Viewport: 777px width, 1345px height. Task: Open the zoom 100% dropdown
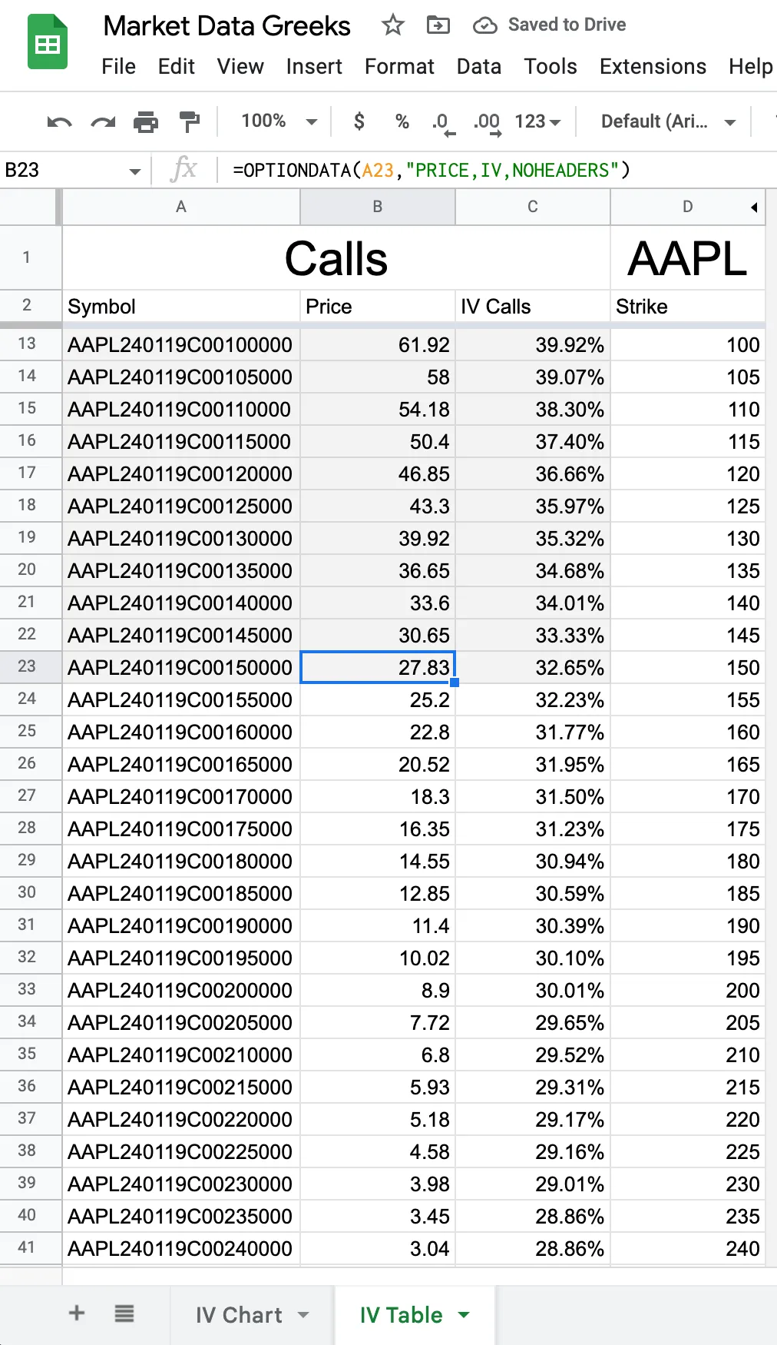(x=279, y=121)
